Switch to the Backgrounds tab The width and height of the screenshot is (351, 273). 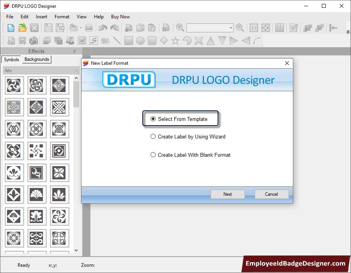(x=37, y=59)
